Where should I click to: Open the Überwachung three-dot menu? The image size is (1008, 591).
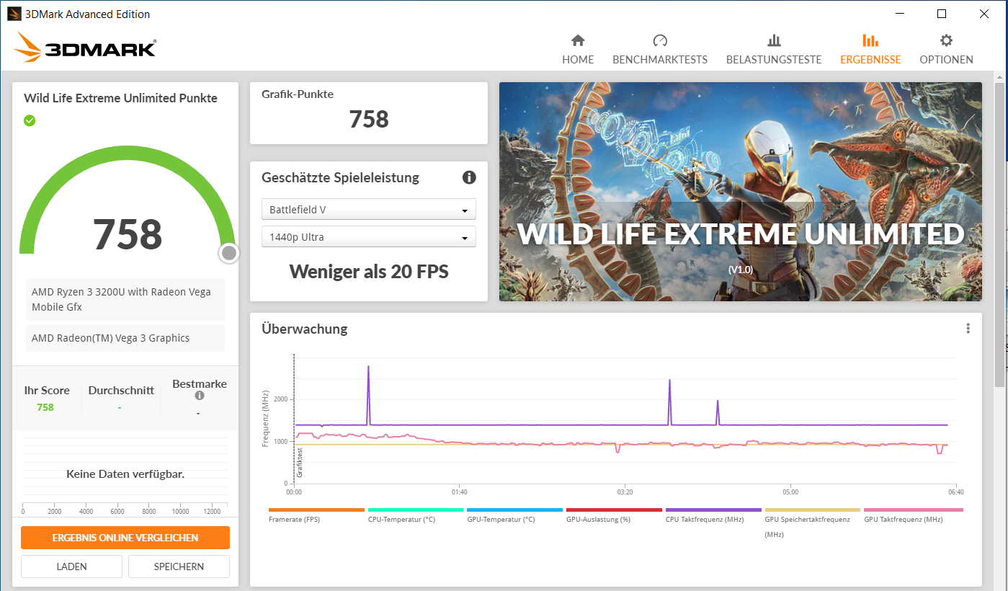[x=968, y=329]
